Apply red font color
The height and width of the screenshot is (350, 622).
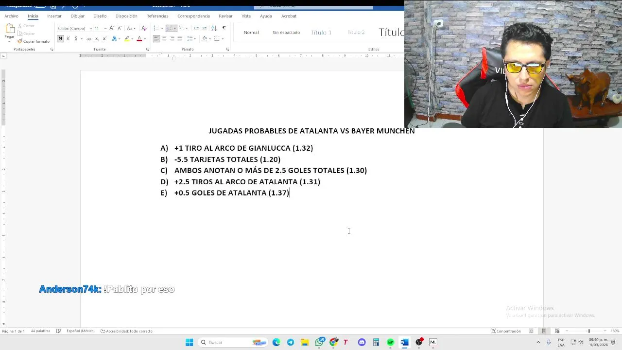139,38
